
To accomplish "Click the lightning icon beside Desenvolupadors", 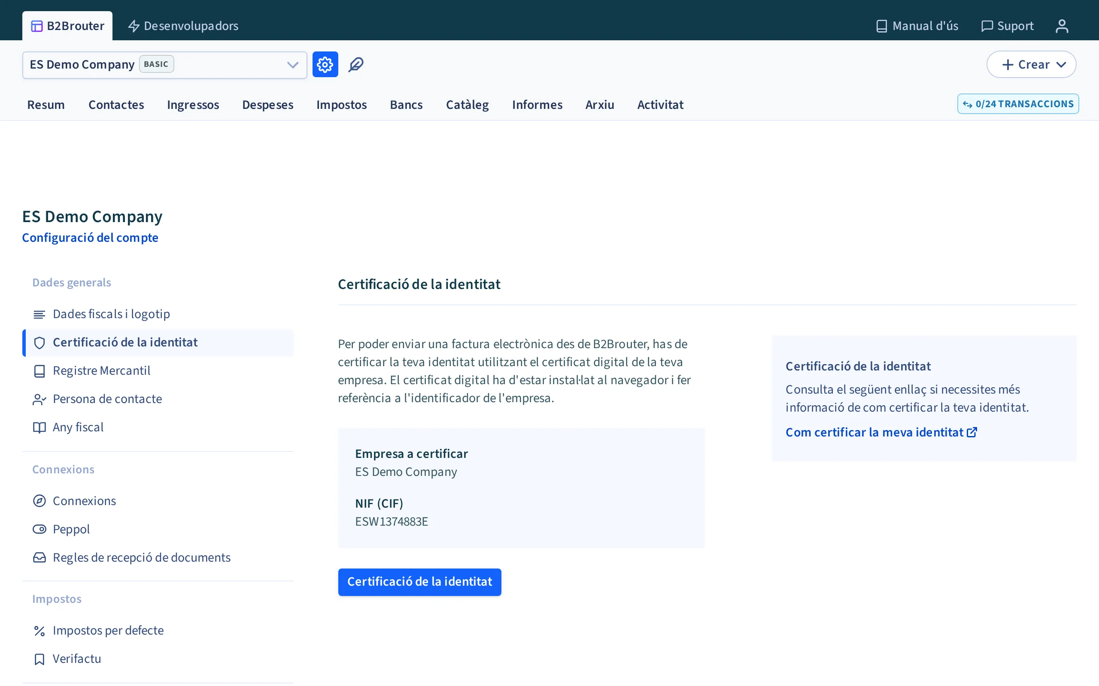I will [x=134, y=26].
